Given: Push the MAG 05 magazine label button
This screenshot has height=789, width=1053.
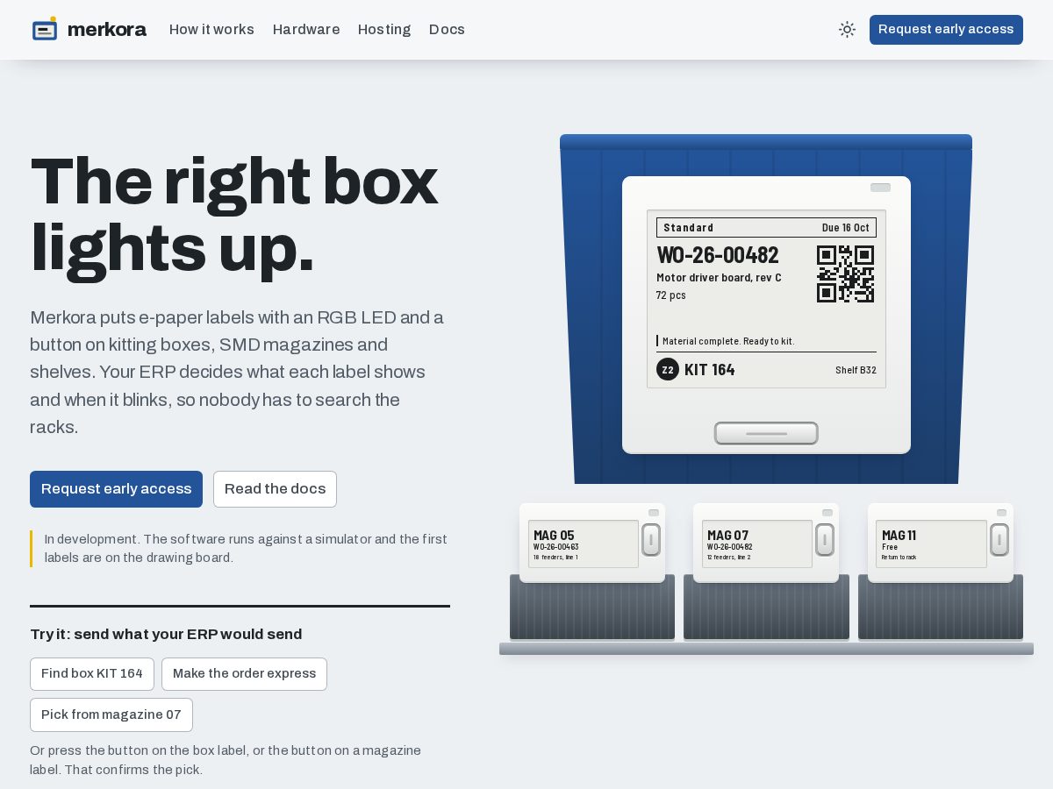Looking at the screenshot, I should [x=651, y=540].
